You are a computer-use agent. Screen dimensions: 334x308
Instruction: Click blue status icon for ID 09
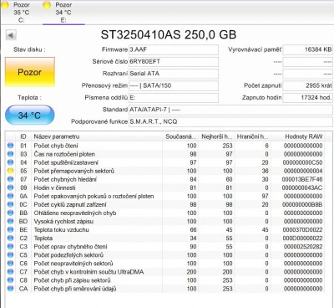pyautogui.click(x=10, y=187)
